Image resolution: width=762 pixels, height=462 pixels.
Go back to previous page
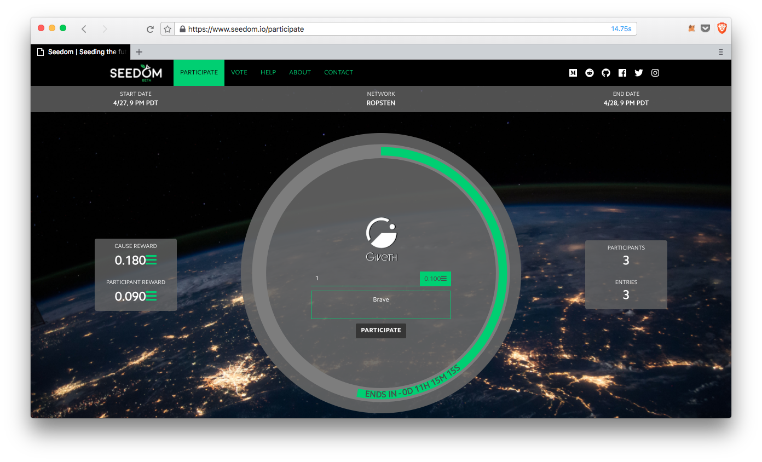click(84, 29)
